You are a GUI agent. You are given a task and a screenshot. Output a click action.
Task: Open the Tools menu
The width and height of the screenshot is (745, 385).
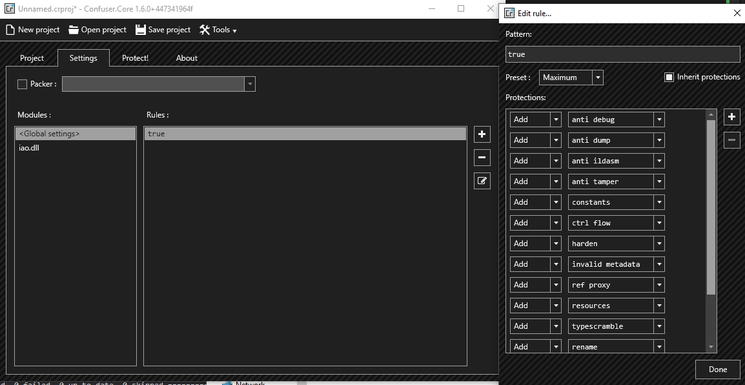point(218,30)
